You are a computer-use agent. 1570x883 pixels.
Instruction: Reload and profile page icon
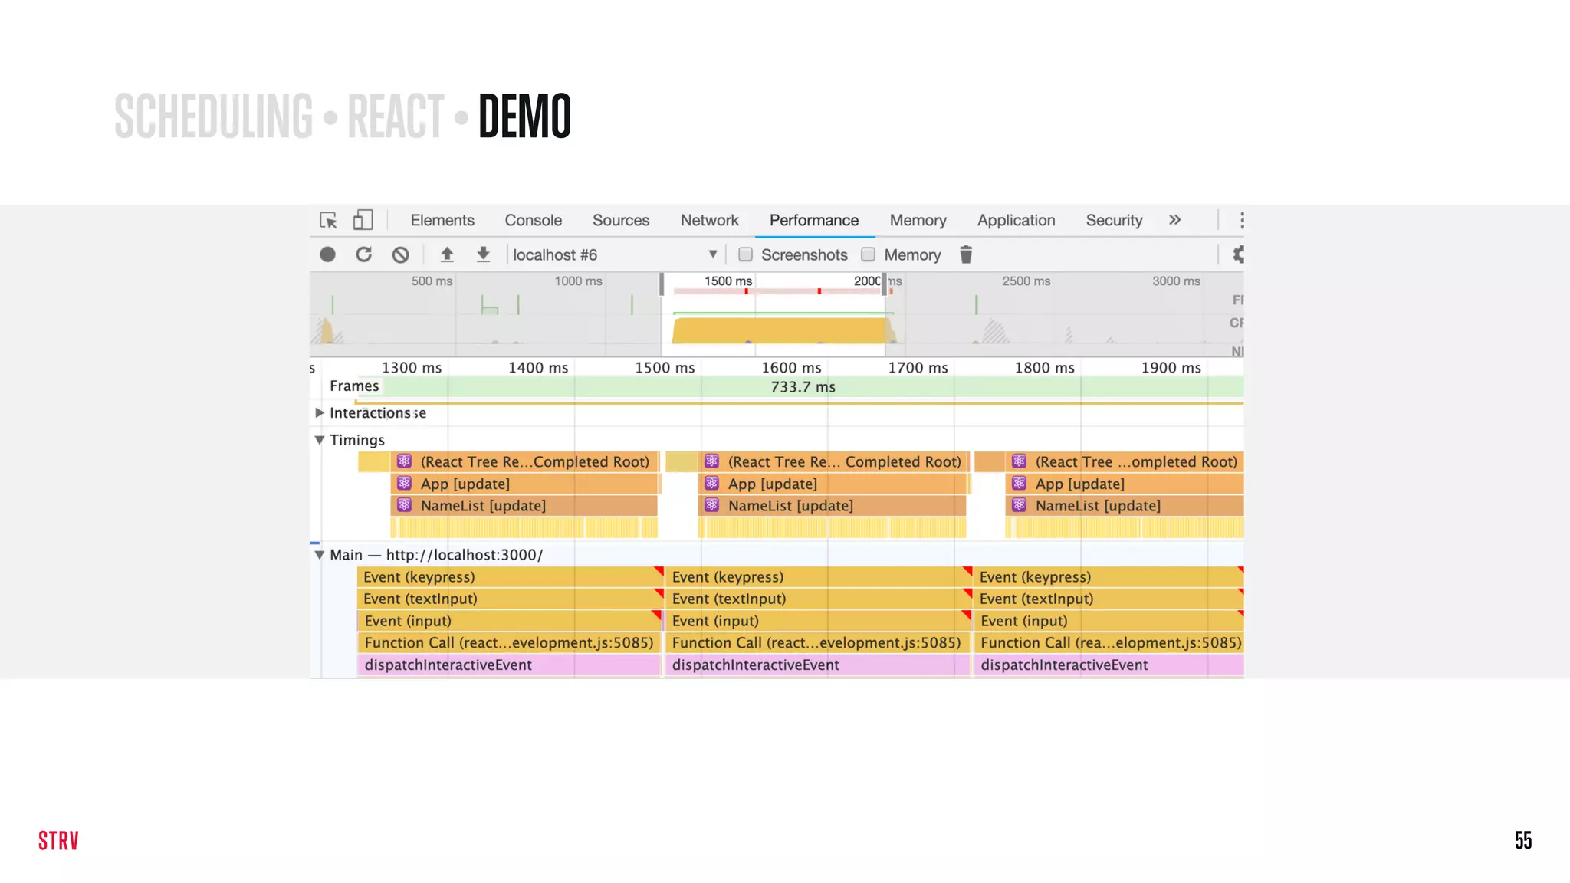click(x=363, y=254)
